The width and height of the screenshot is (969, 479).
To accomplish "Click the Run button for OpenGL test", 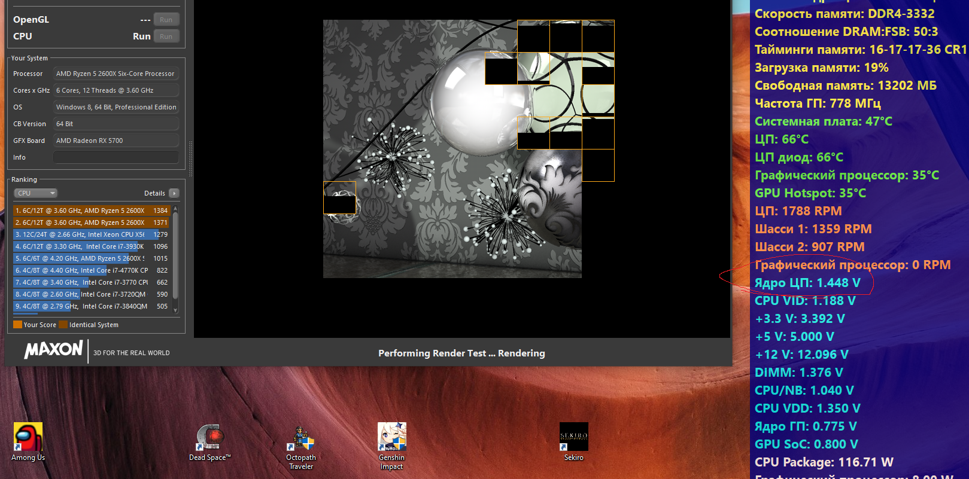I will point(166,20).
